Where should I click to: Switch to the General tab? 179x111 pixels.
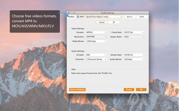click(102, 22)
